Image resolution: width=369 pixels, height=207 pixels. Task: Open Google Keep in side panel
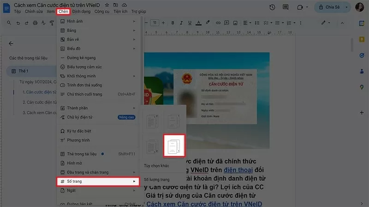pos(362,40)
